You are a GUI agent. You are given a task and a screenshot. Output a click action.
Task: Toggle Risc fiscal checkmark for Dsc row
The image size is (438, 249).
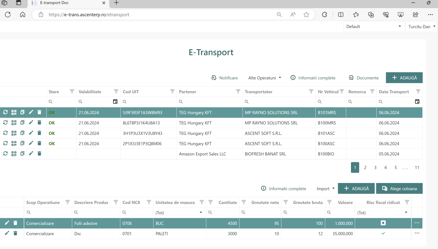tap(383, 233)
